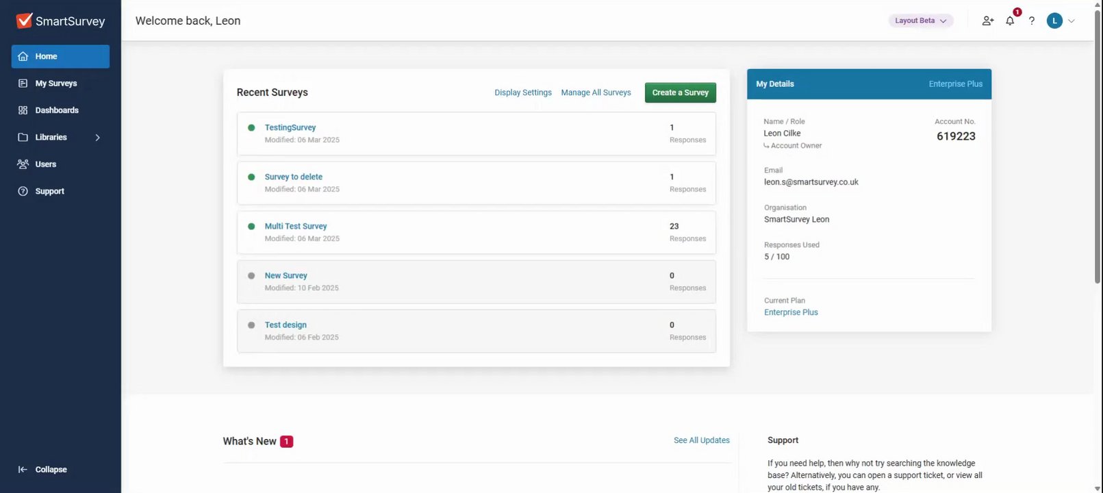Click the Dashboards grid icon
Viewport: 1103px width, 493px height.
(x=23, y=110)
